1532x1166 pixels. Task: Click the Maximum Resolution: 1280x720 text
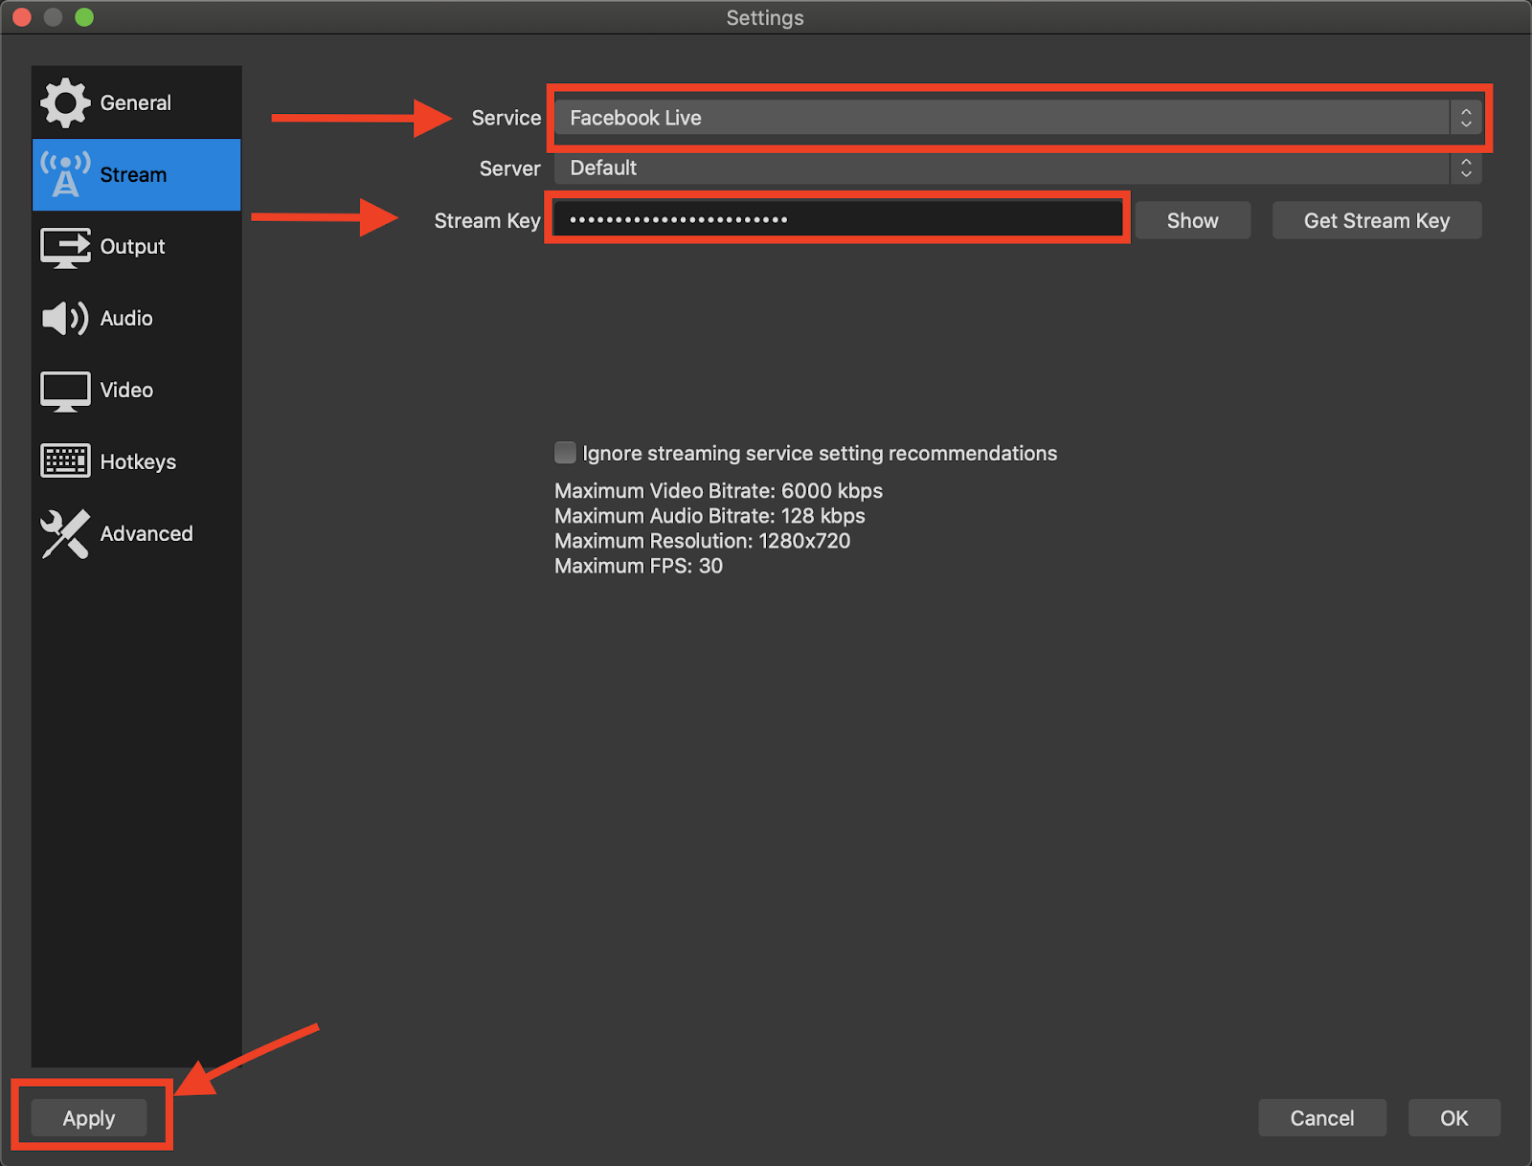pos(702,541)
